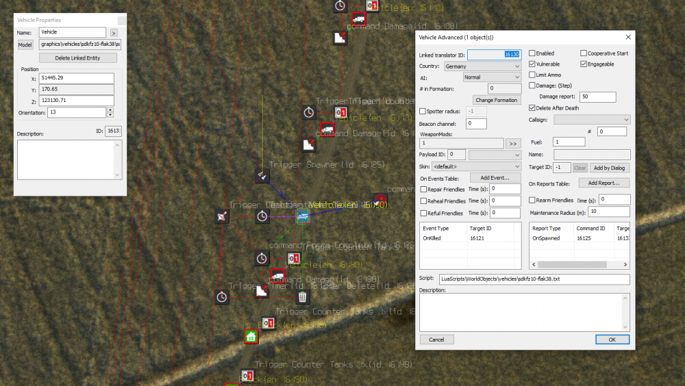685x386 pixels.
Task: Click the trash can Trigger Delete icon
Action: coord(302,296)
